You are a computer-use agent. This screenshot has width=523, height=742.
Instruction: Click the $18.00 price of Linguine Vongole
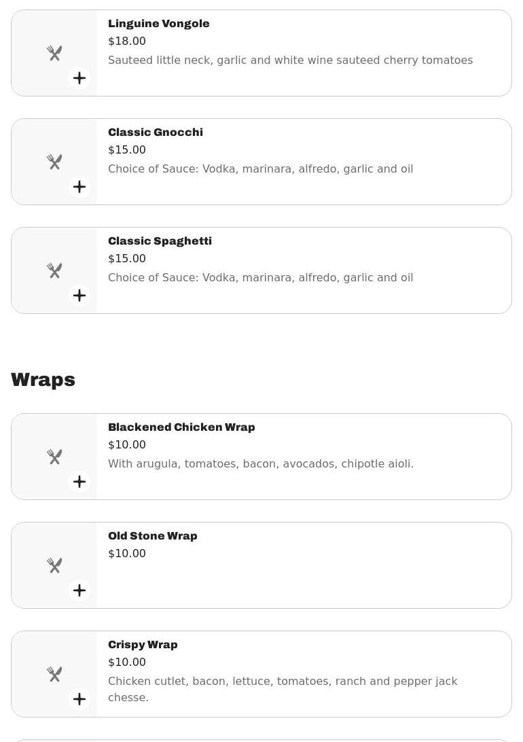pos(127,41)
